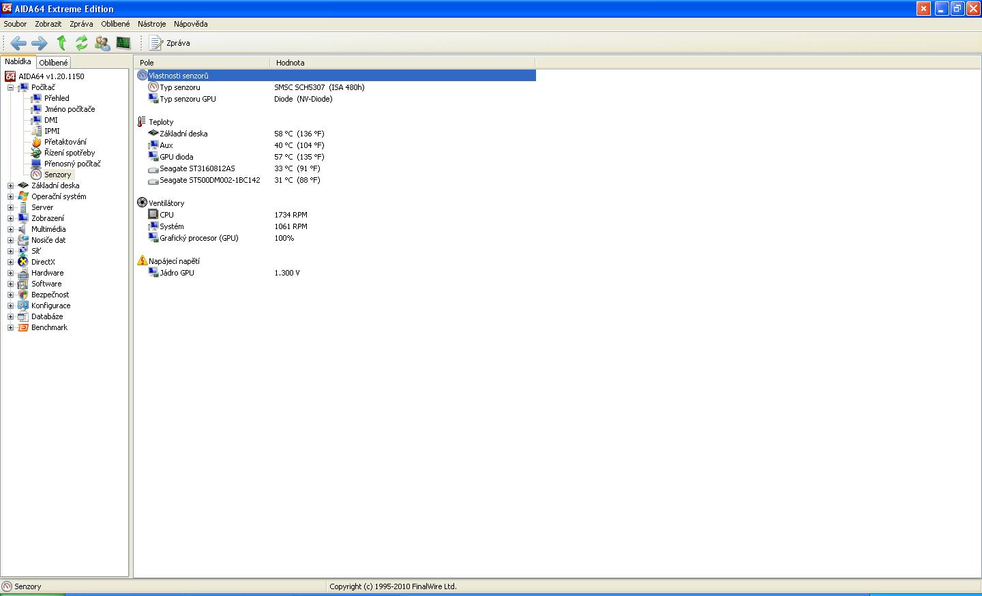Click the Hardware icon in tree
Image resolution: width=982 pixels, height=596 pixels.
click(23, 273)
